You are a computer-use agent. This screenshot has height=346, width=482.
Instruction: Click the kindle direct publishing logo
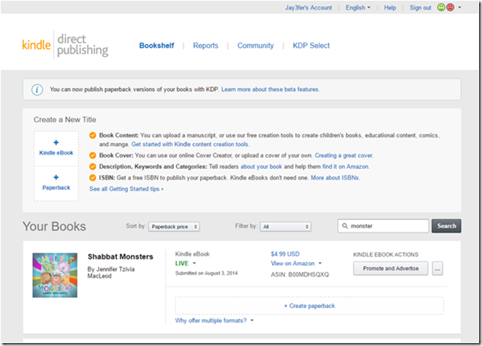coord(65,45)
